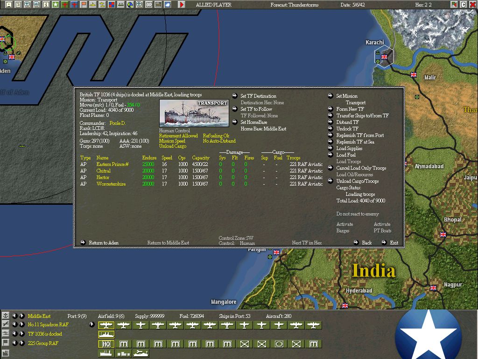Open commander Poole D. link
Image resolution: width=478 pixels, height=359 pixels.
tap(118, 123)
